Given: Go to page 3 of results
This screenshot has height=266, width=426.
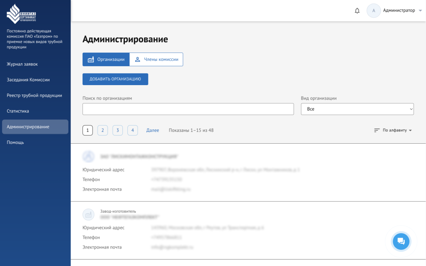Looking at the screenshot, I should [117, 130].
